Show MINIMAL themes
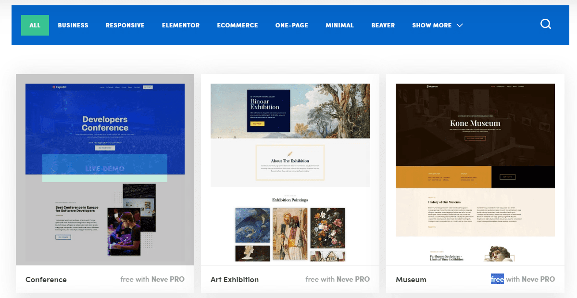The width and height of the screenshot is (577, 298). coord(339,25)
